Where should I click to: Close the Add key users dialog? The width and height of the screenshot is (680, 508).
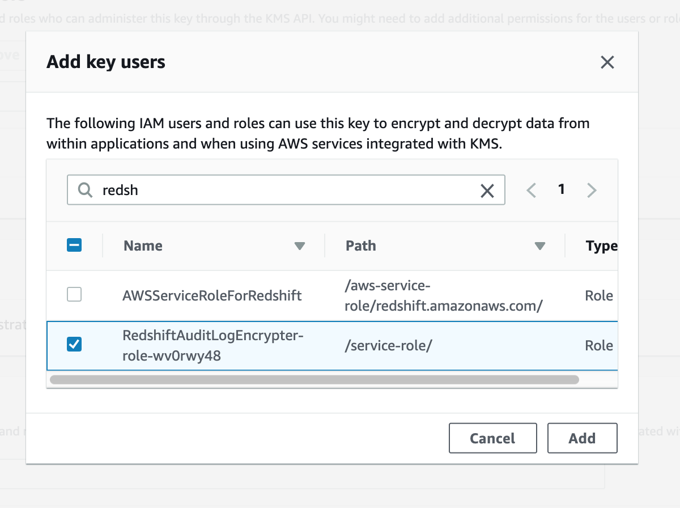tap(607, 62)
